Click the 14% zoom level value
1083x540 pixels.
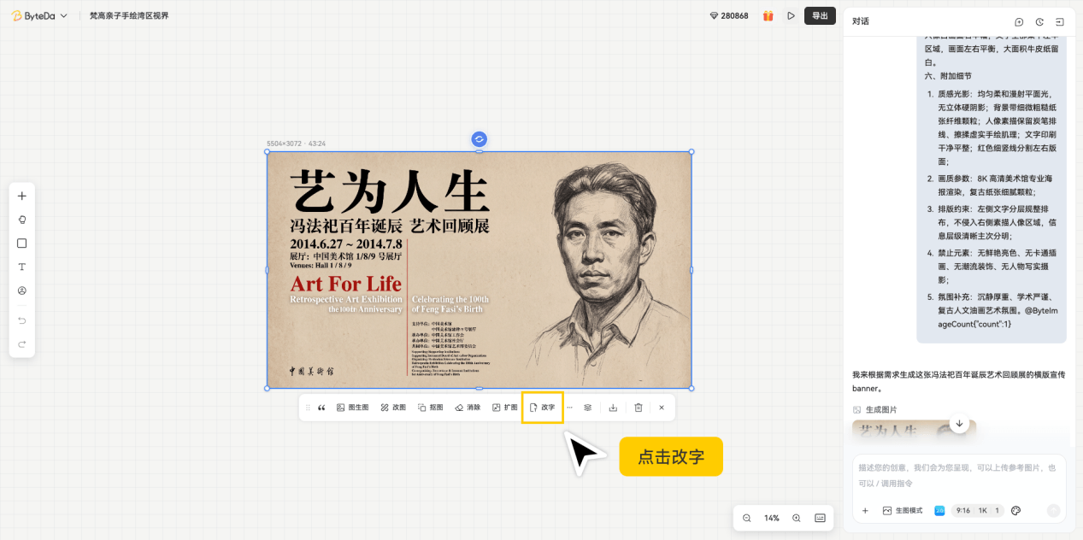[x=772, y=518]
